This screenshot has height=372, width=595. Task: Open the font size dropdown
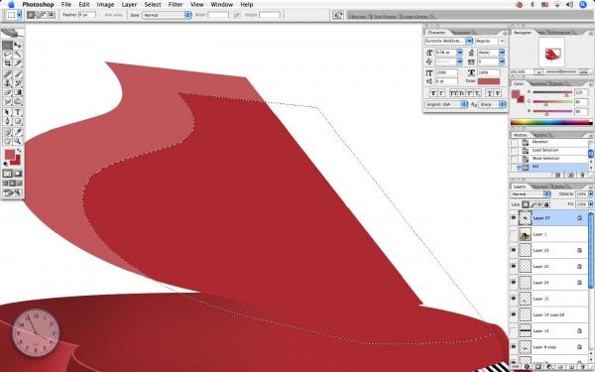click(460, 53)
